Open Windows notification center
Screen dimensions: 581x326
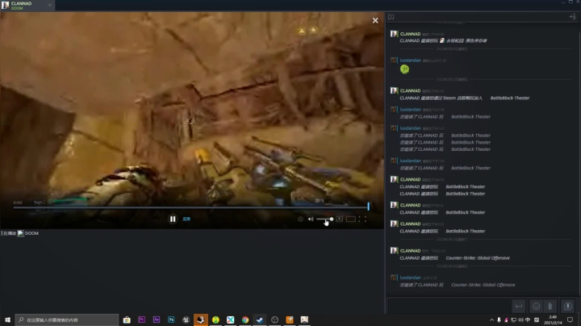(571, 320)
